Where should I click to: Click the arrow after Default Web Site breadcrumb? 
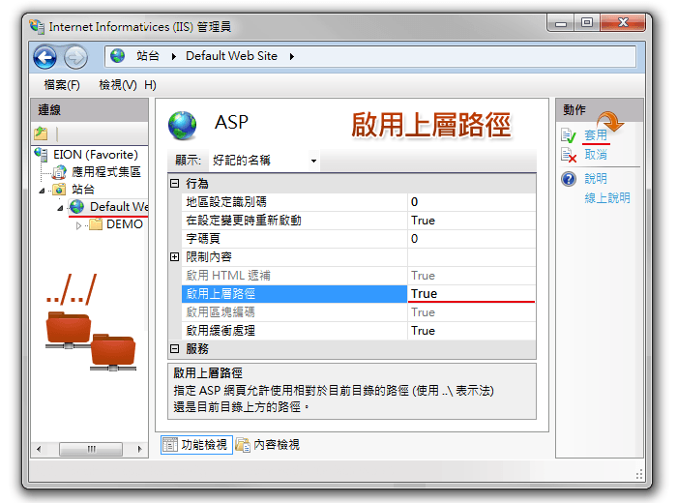click(x=292, y=56)
